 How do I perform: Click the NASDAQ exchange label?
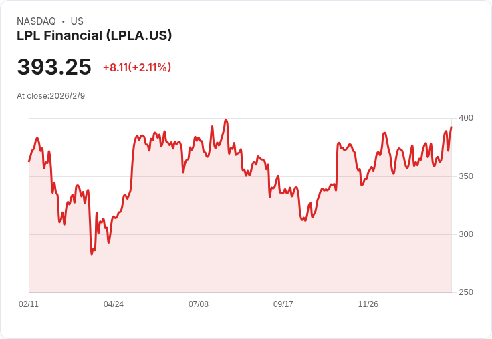[x=36, y=21]
